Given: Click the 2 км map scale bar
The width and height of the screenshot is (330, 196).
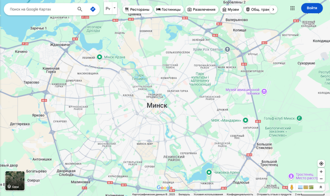Looking at the screenshot, I should click(x=309, y=194).
